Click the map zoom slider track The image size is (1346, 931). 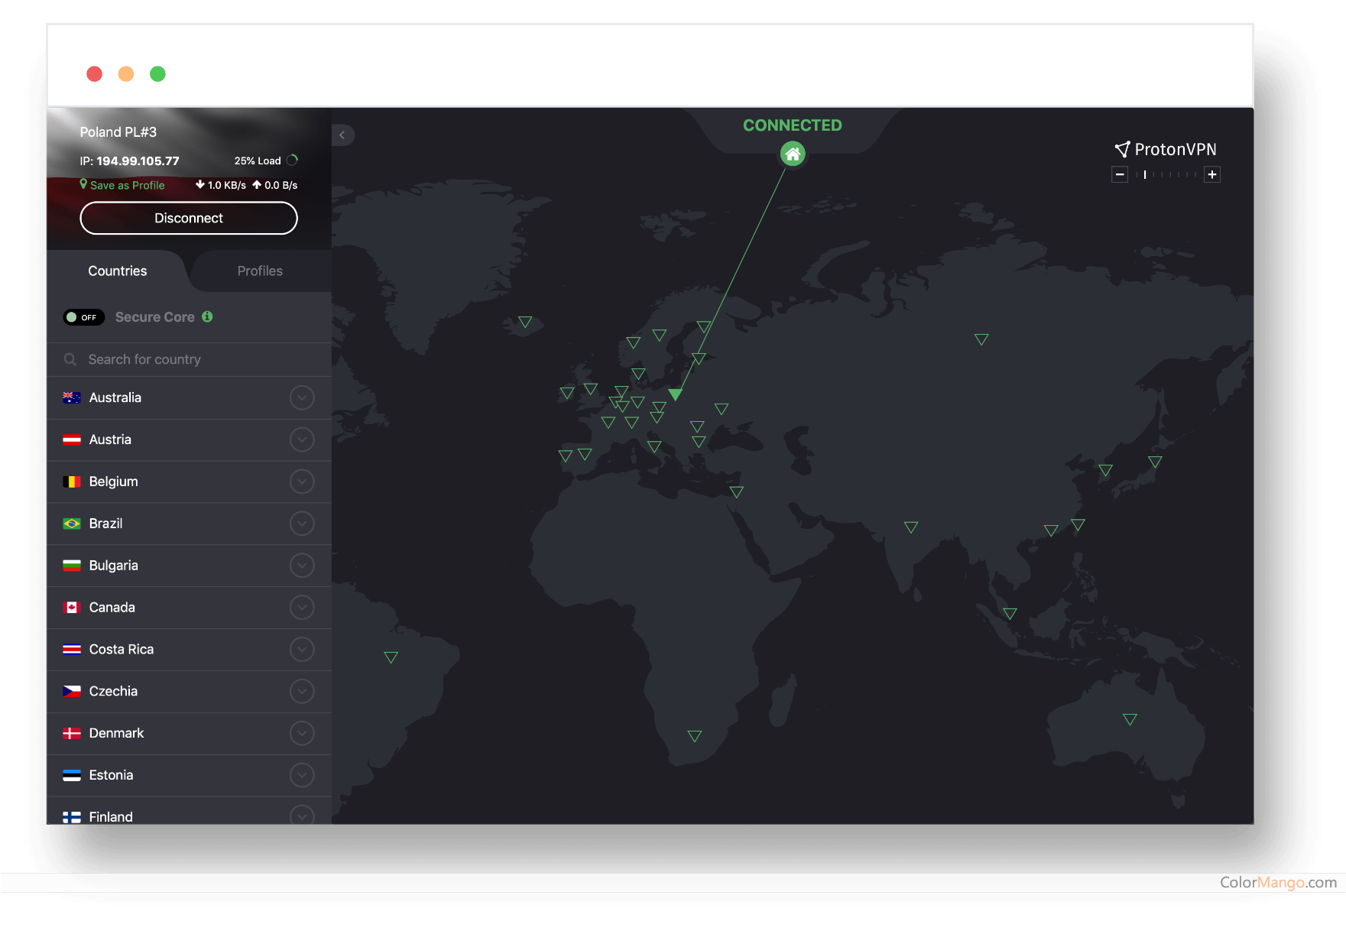pyautogui.click(x=1166, y=174)
